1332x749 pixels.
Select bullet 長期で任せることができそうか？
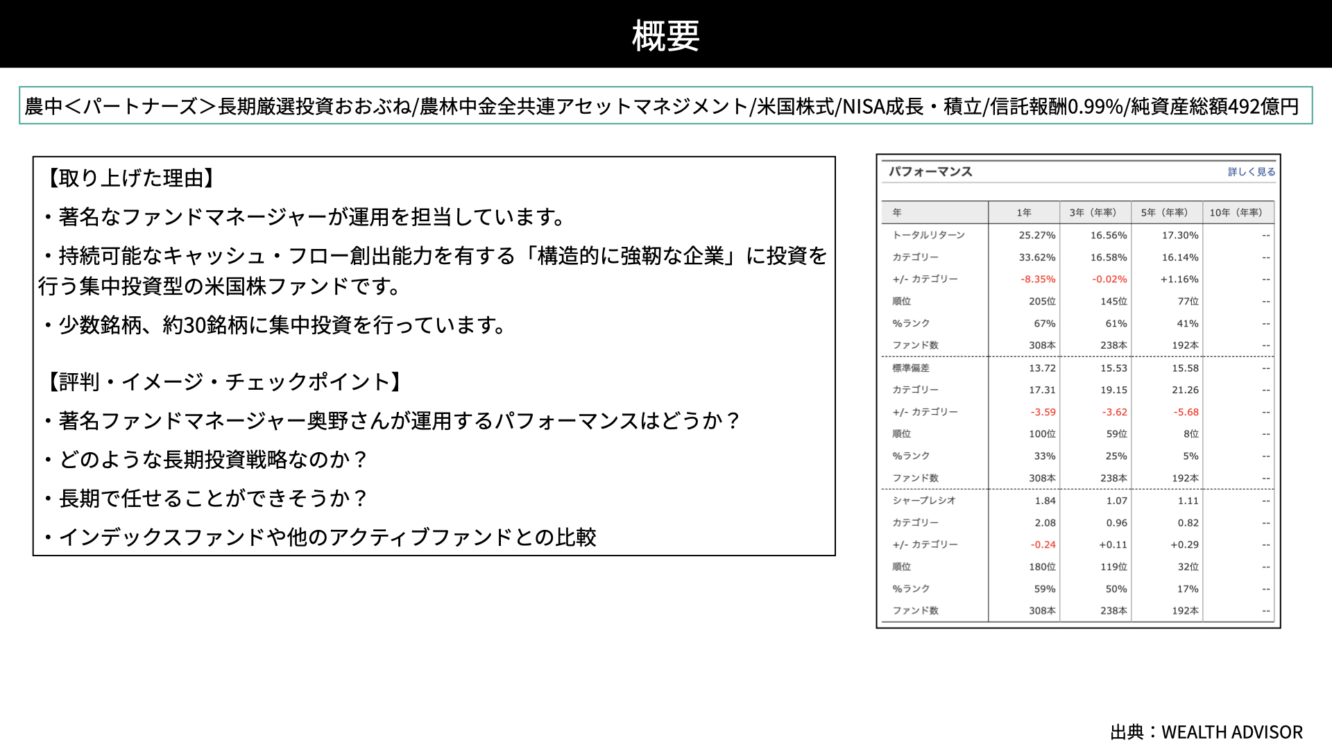pyautogui.click(x=205, y=498)
